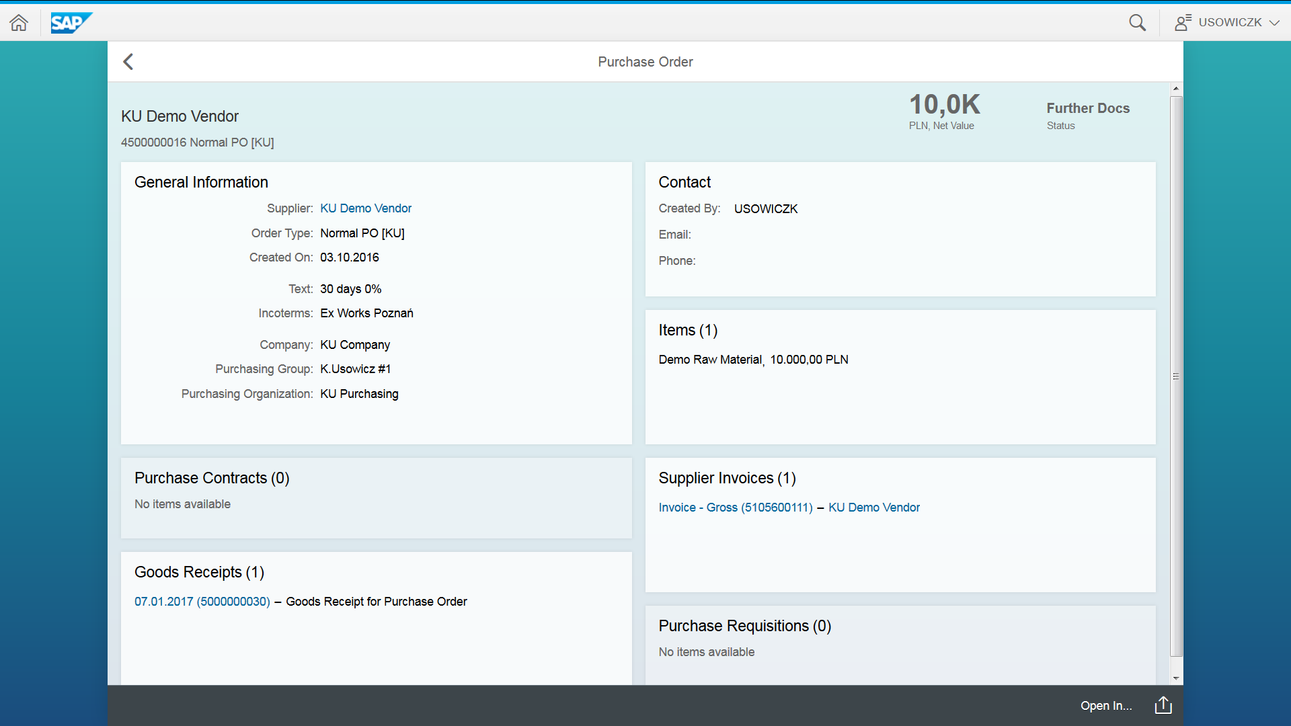Viewport: 1291px width, 726px height.
Task: Open the "Open In..." options
Action: (x=1105, y=705)
